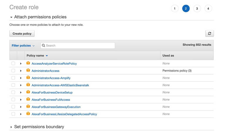Go to wizard step 1
This screenshot has width=235, height=135.
tap(174, 8)
